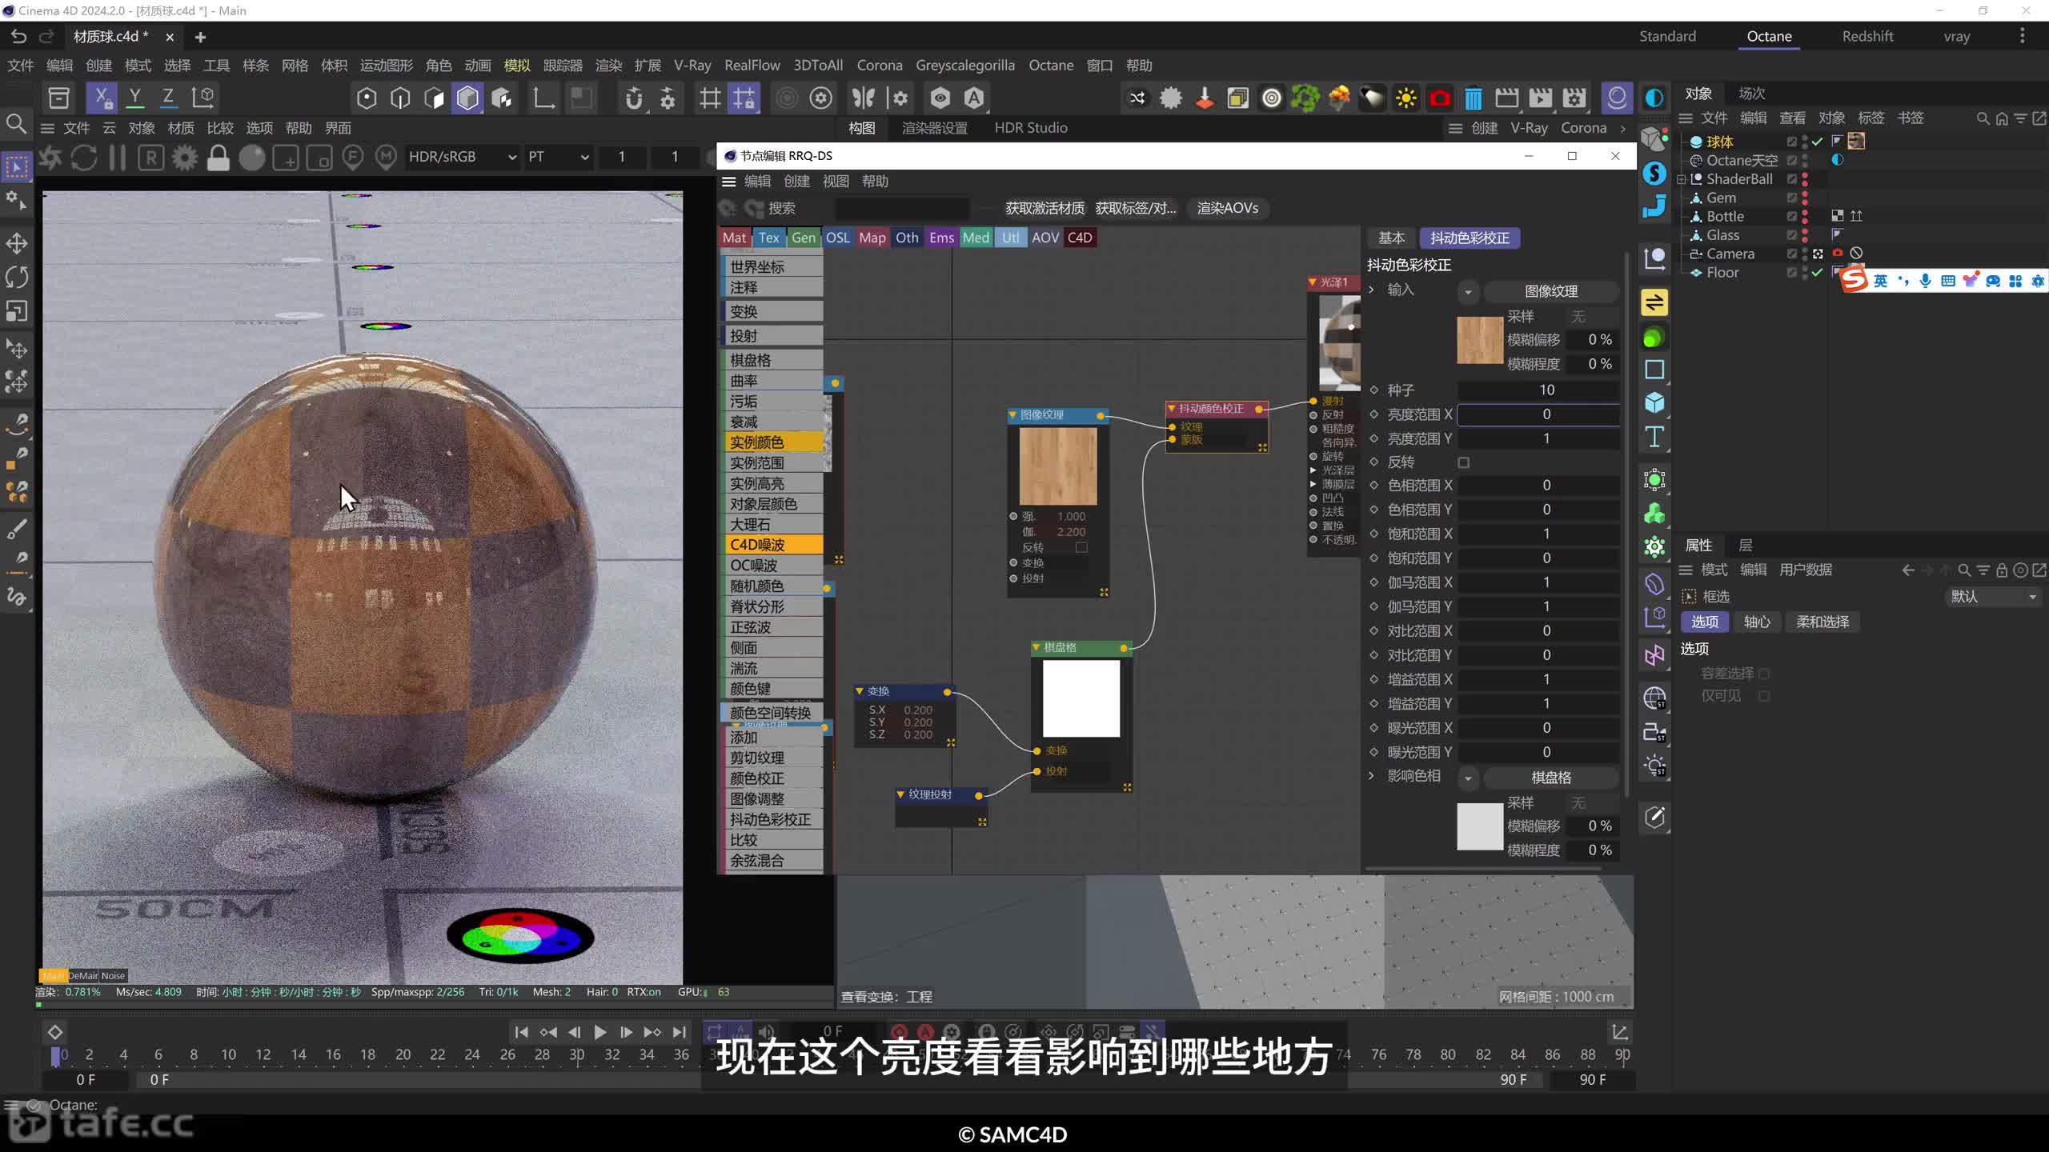Go to the timeline start

(521, 1032)
